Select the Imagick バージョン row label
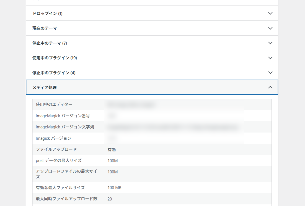 53,138
